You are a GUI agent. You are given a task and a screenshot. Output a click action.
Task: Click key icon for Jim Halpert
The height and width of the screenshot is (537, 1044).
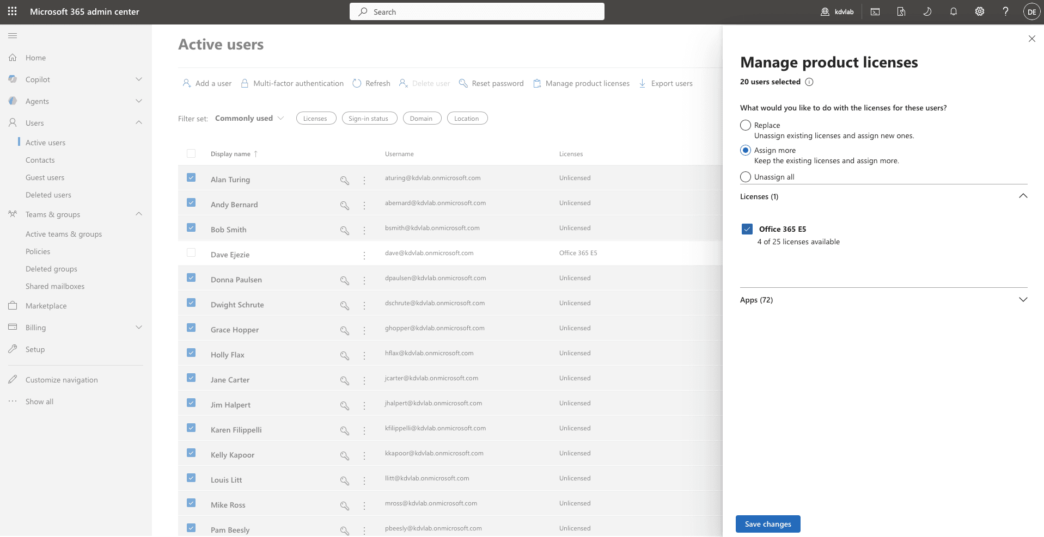345,405
